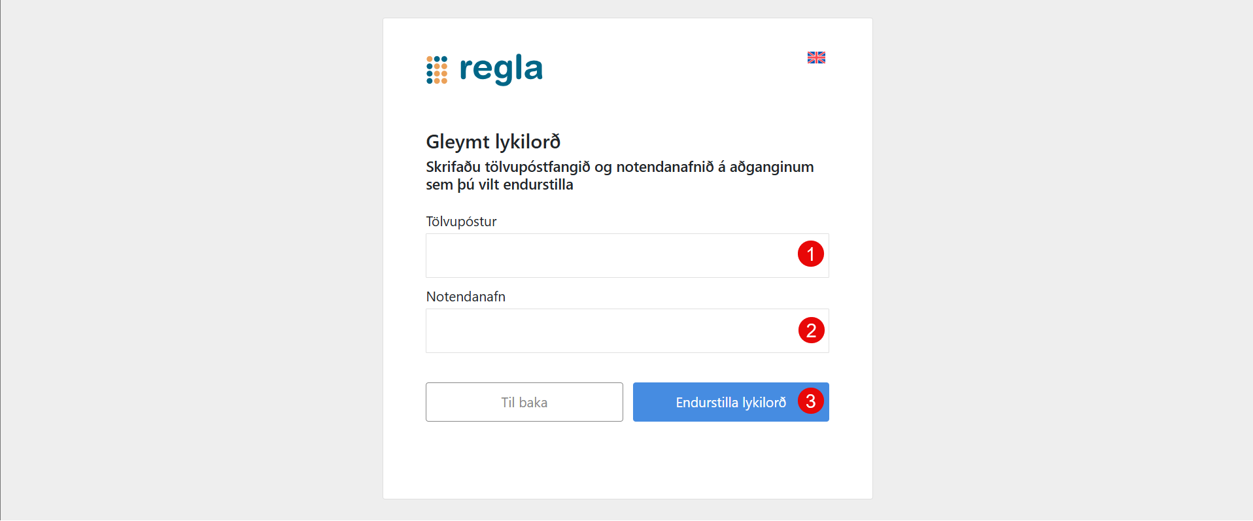The width and height of the screenshot is (1253, 521).
Task: Click the dotted regla logo icon
Action: [x=437, y=70]
